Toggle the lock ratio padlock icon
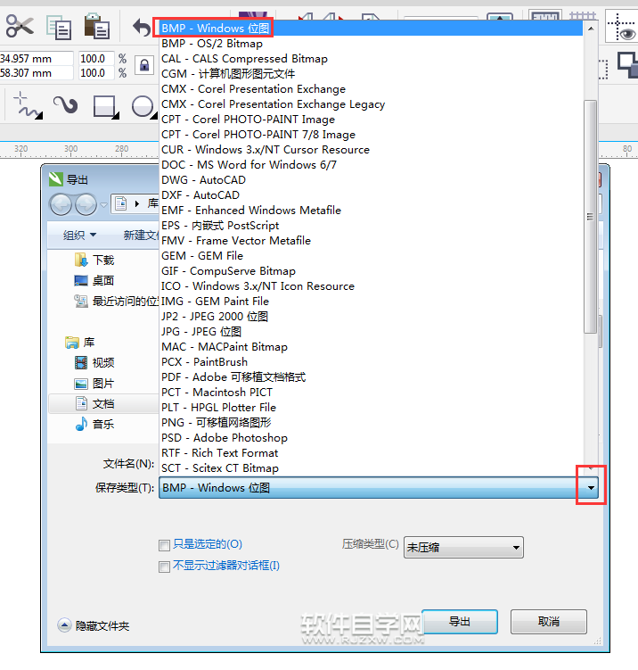Image resolution: width=638 pixels, height=670 pixels. [x=144, y=66]
